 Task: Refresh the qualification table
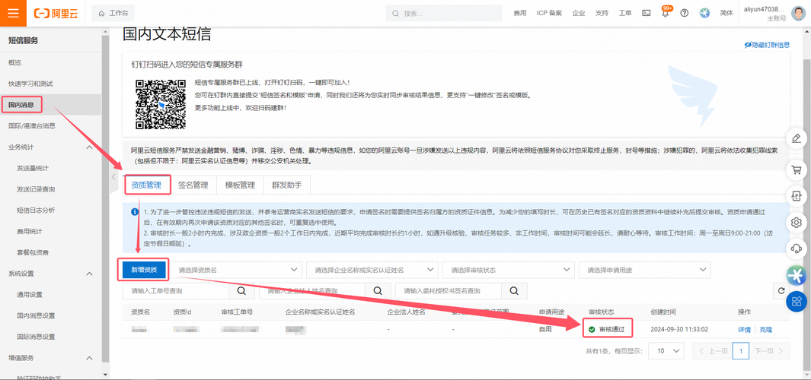click(x=781, y=290)
